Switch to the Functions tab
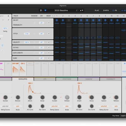 (x=67, y=79)
